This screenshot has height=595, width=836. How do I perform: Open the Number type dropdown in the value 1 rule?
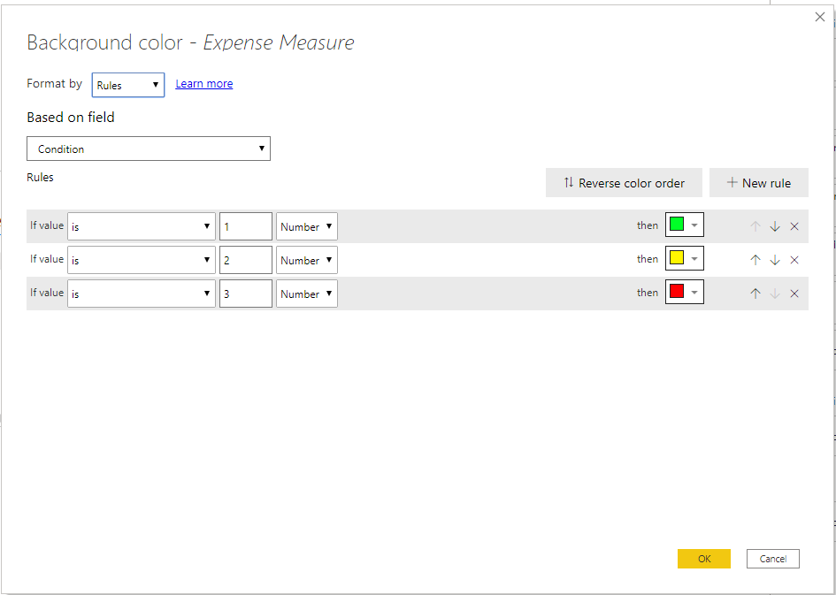[307, 226]
